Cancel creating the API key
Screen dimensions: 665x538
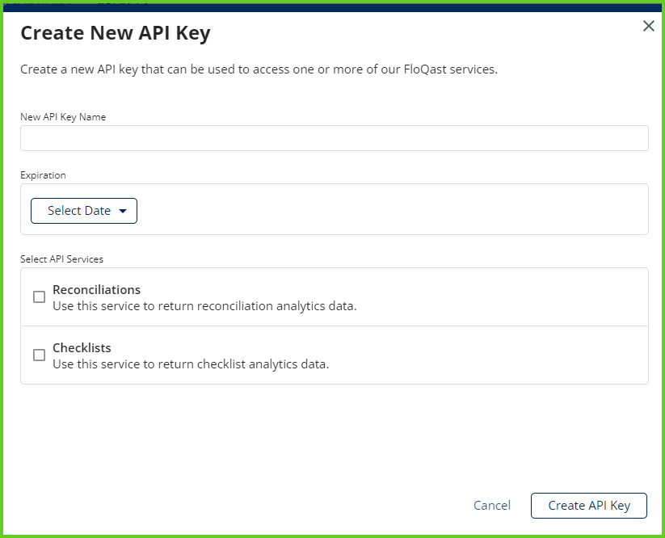pyautogui.click(x=491, y=505)
